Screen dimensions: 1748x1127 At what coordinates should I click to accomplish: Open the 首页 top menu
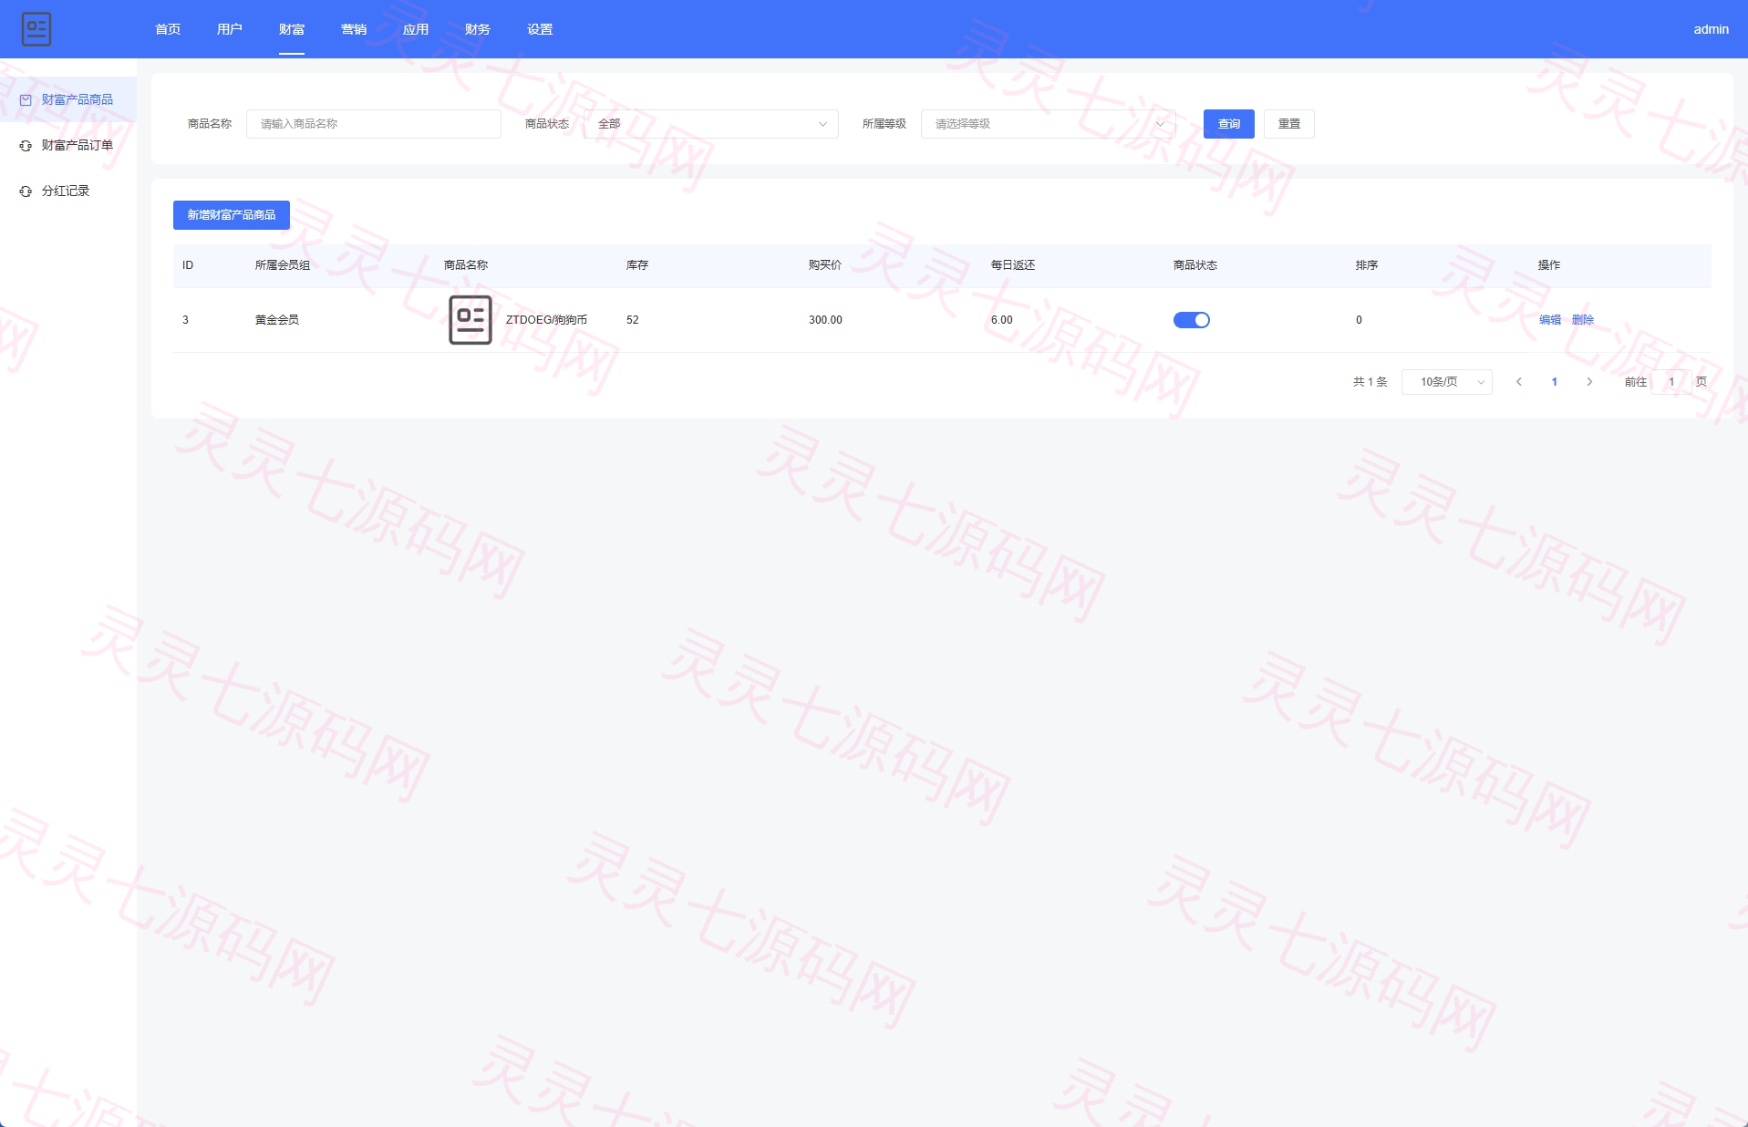tap(168, 29)
